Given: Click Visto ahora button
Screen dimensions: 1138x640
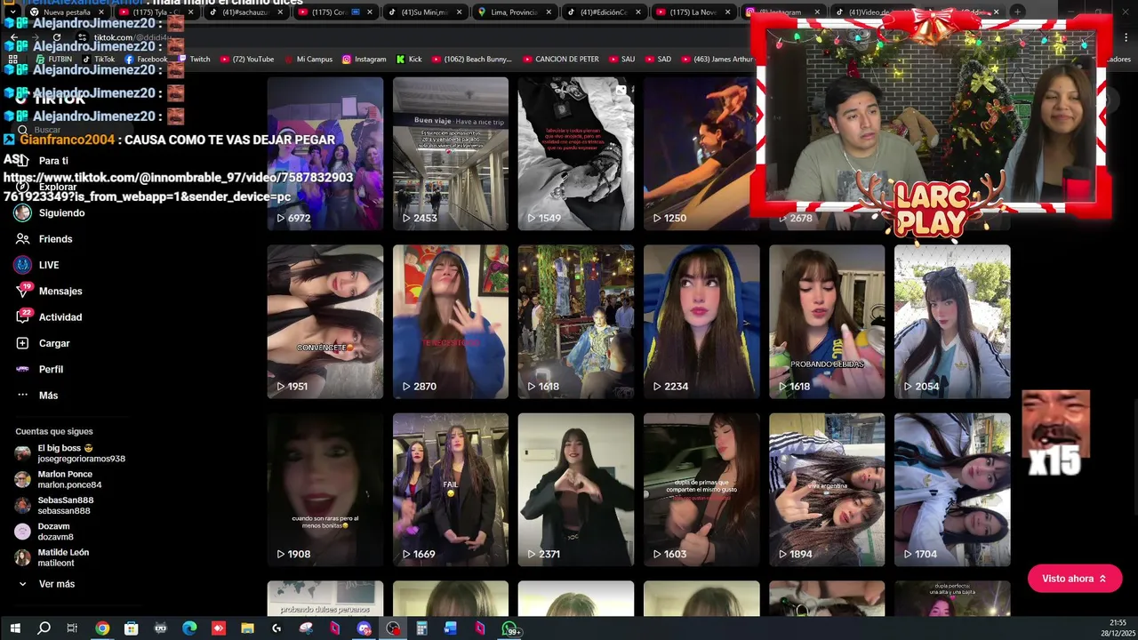Looking at the screenshot, I should click(1075, 579).
